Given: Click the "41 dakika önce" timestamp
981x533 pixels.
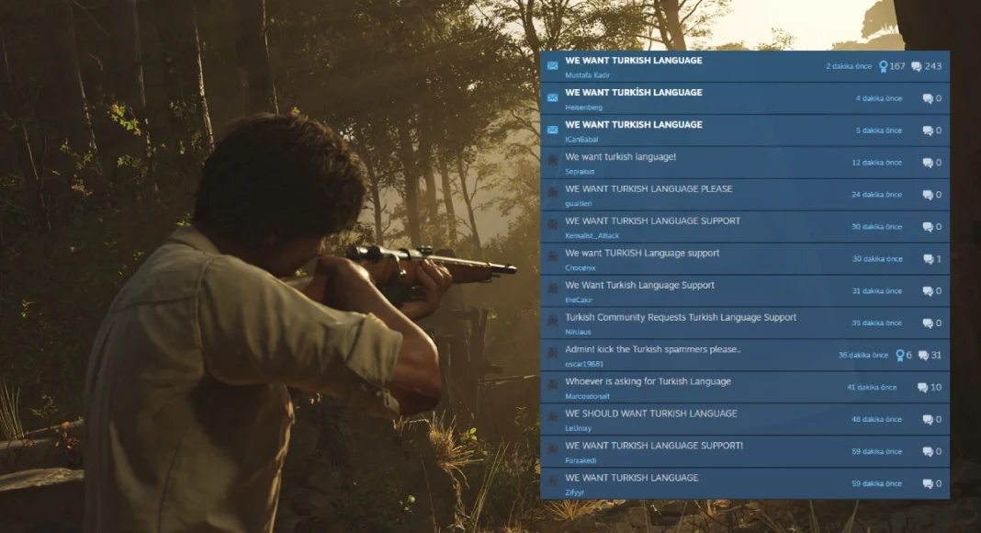Looking at the screenshot, I should (872, 387).
